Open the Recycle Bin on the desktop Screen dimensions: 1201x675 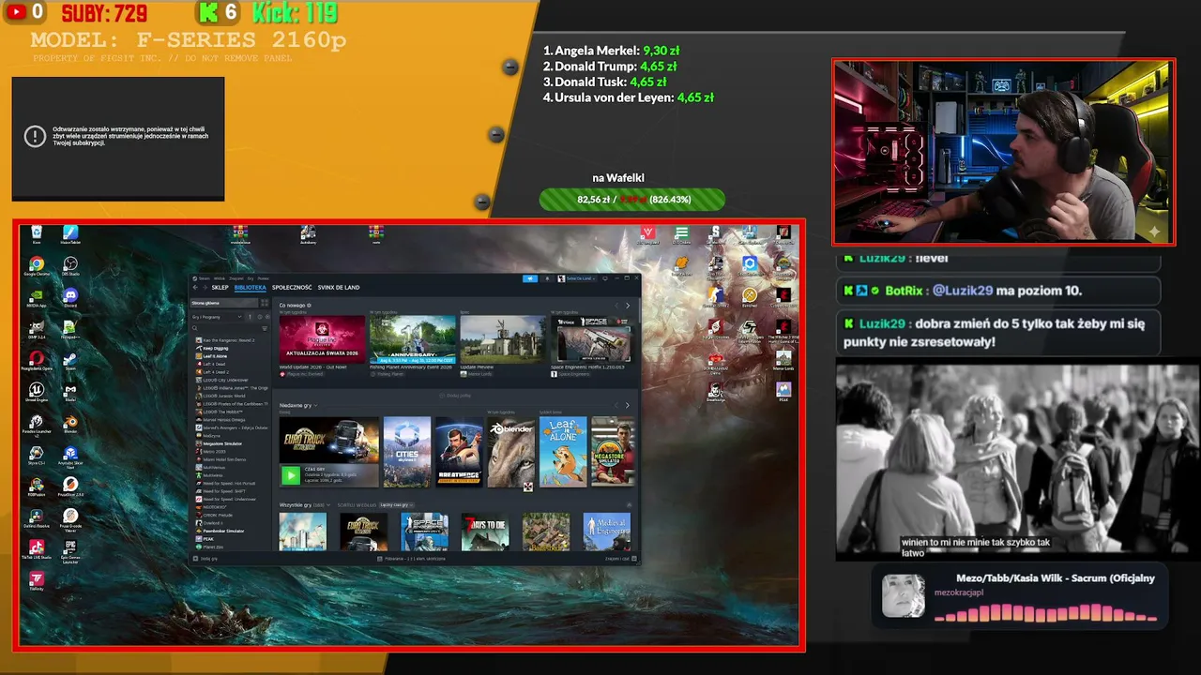pos(36,233)
